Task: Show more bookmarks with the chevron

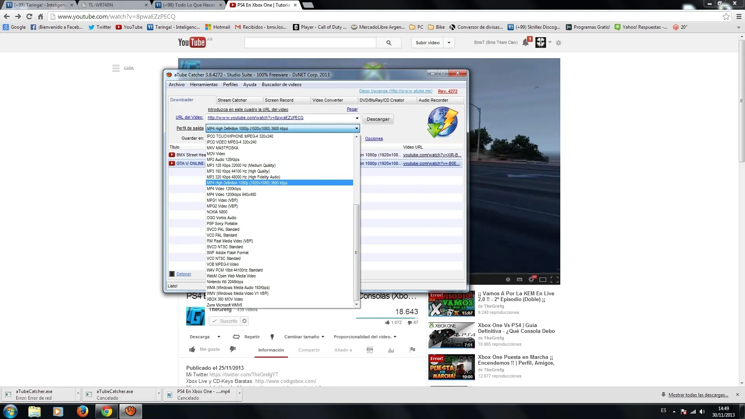Action: [738, 27]
